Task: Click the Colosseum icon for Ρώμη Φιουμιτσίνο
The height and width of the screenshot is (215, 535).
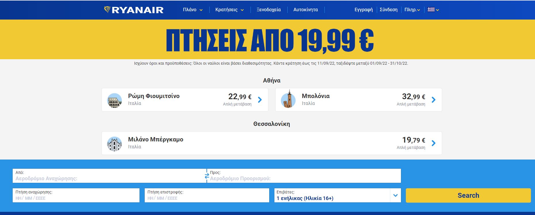Action: (x=114, y=100)
